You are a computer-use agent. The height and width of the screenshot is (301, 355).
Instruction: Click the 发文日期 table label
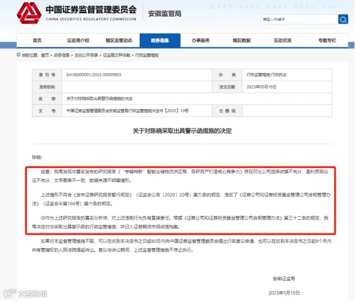[227, 87]
